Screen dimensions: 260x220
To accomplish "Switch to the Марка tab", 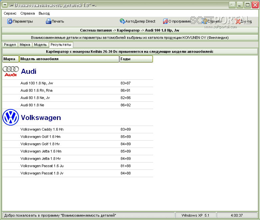I will tap(25, 45).
